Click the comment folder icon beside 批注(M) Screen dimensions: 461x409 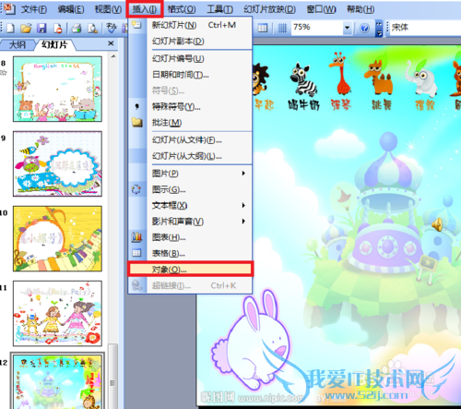pyautogui.click(x=136, y=122)
